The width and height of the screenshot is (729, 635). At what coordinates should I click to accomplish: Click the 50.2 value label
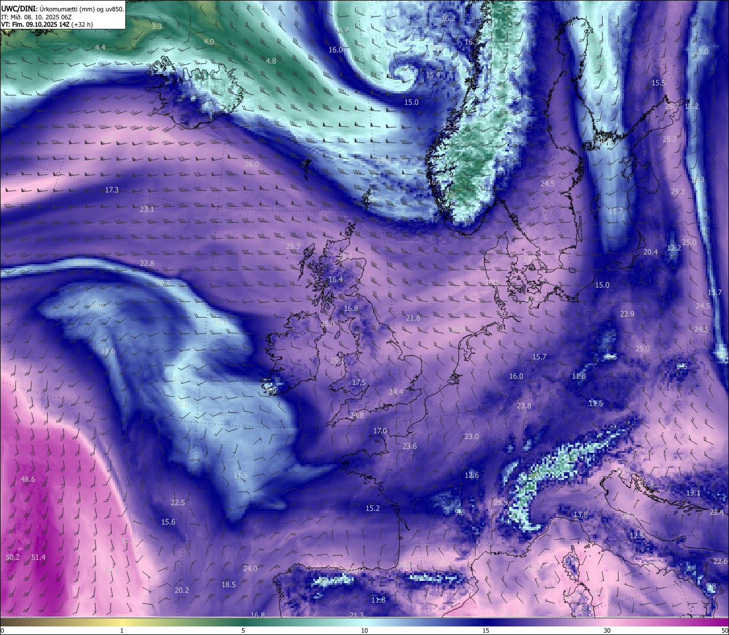[x=13, y=558]
